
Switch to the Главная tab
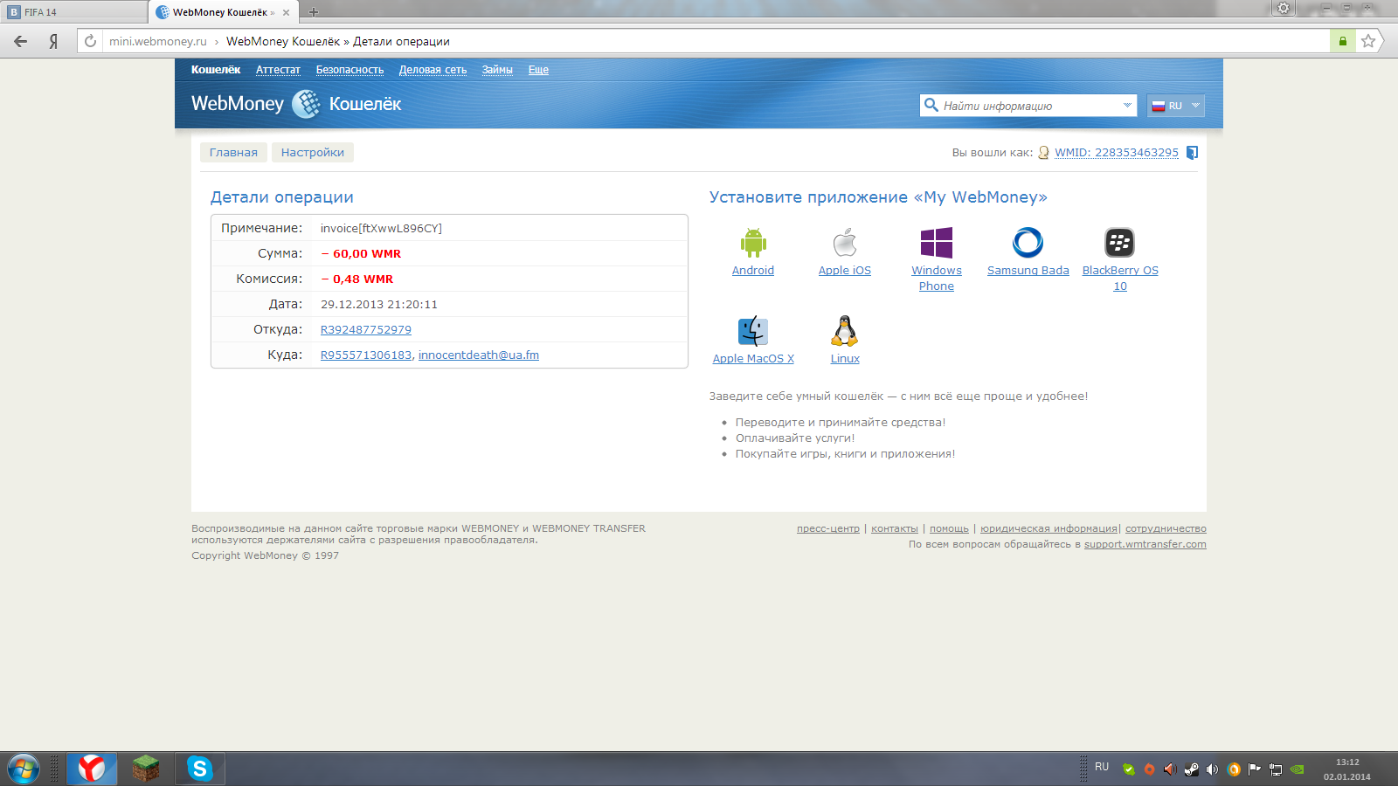pyautogui.click(x=233, y=153)
